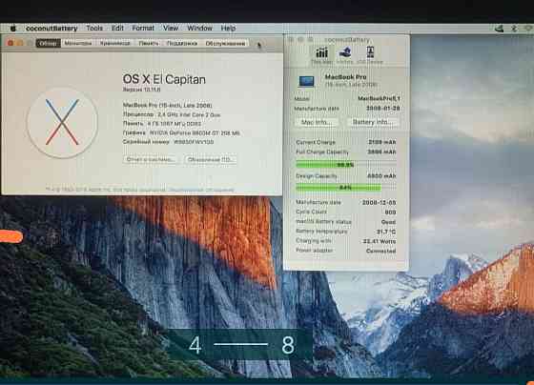534x385 pixels.
Task: Open the Window menu
Action: (199, 29)
